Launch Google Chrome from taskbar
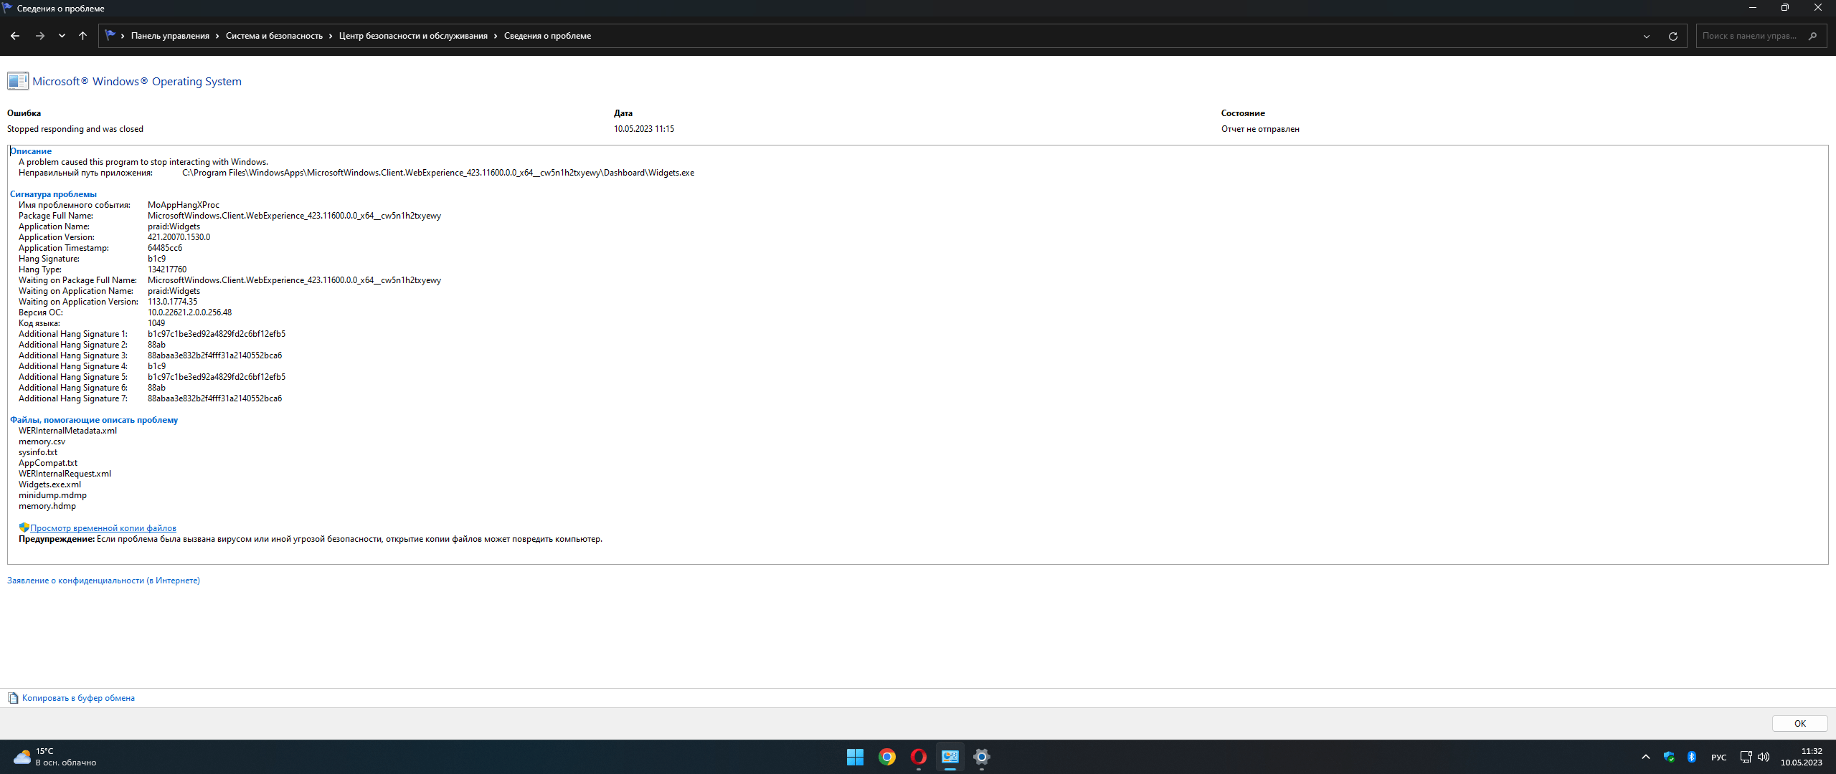This screenshot has height=774, width=1836. point(887,757)
